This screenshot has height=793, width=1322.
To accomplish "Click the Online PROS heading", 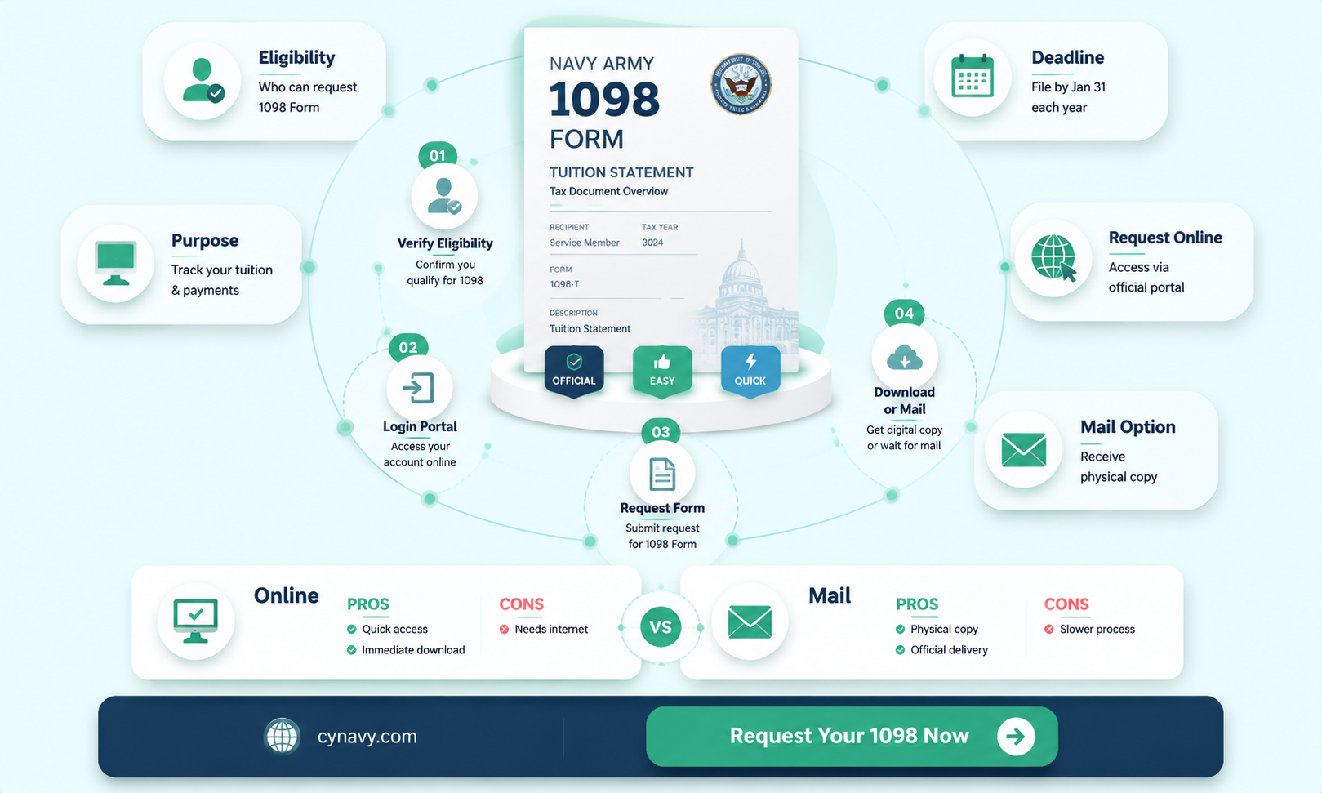I will pos(368,604).
